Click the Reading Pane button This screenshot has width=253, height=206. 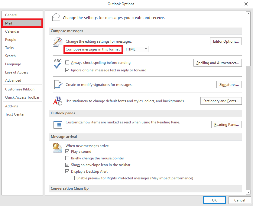tap(226, 124)
